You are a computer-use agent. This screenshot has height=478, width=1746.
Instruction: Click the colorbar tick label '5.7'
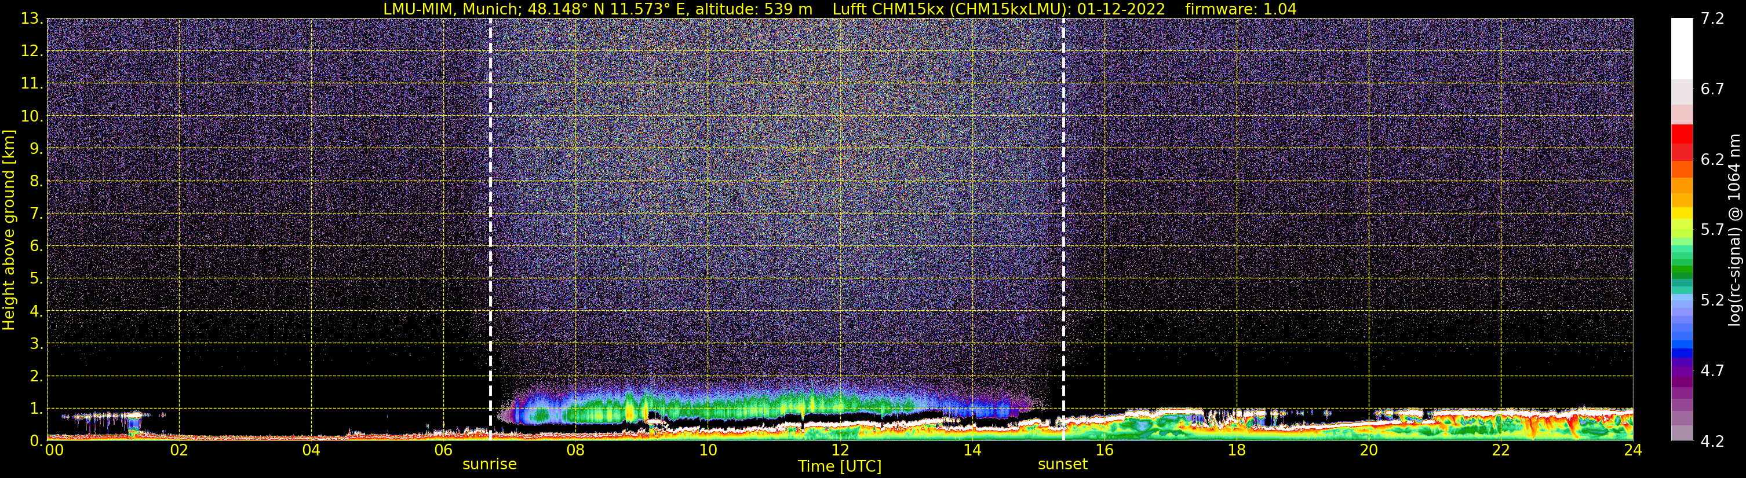[x=1712, y=230]
